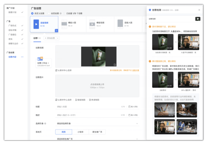209x145 pixels.
Task: Click the warning icon for 素材清晰度不足
Action: [x=150, y=27]
